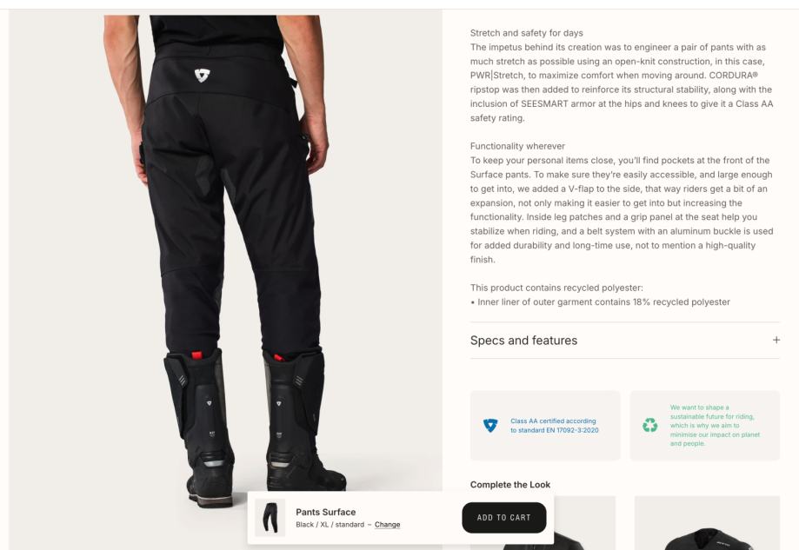
Task: Expand the Specs and features section
Action: [625, 341]
